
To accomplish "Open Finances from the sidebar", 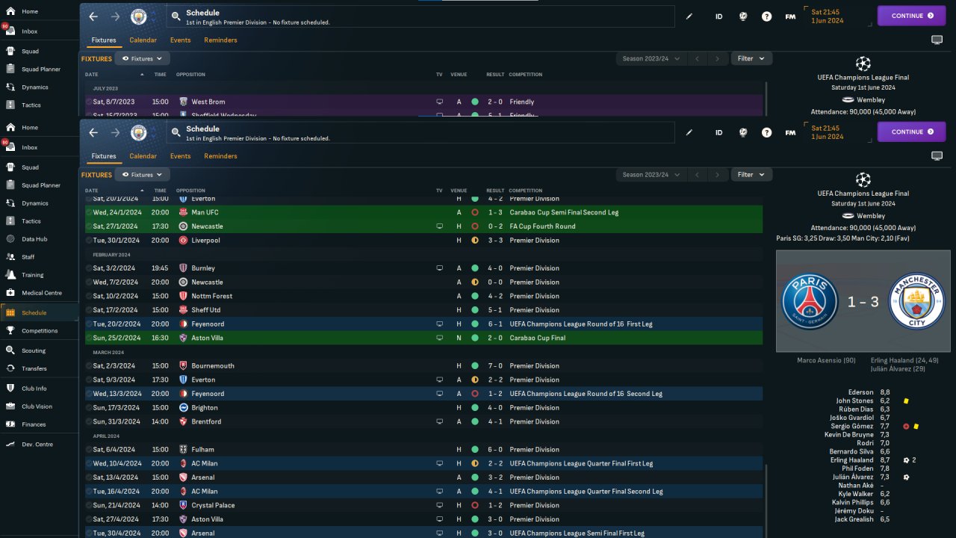I will pos(39,424).
